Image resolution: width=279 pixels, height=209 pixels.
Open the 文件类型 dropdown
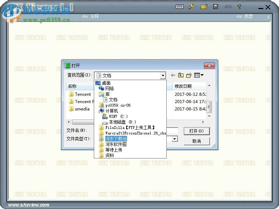coord(174,139)
